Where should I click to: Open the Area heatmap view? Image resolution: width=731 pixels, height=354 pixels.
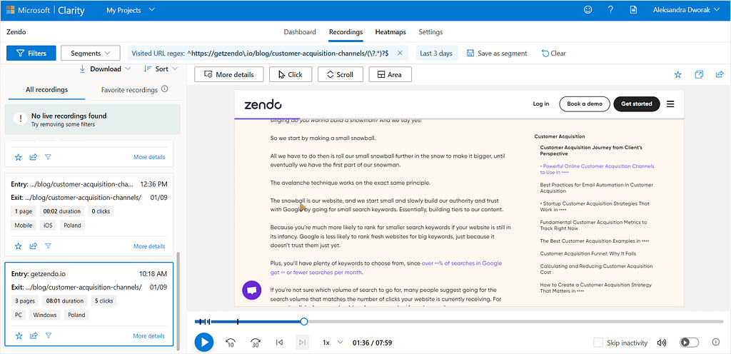(x=390, y=74)
